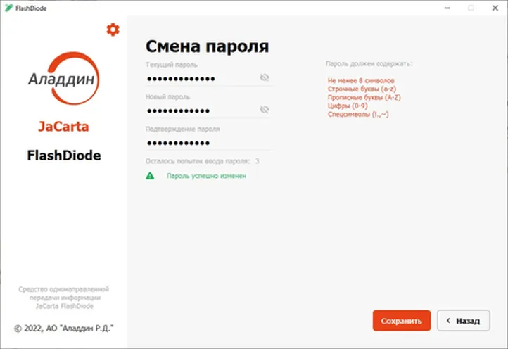This screenshot has height=349, width=508.
Task: Click the copyright '2022, АО Аладдин Р.Д.' text
Action: click(64, 329)
